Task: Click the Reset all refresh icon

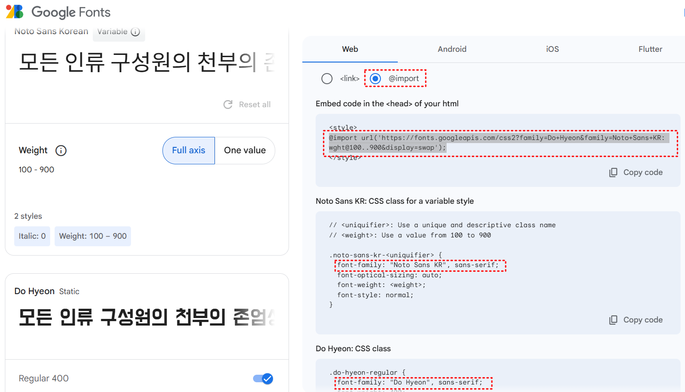Action: pyautogui.click(x=228, y=105)
